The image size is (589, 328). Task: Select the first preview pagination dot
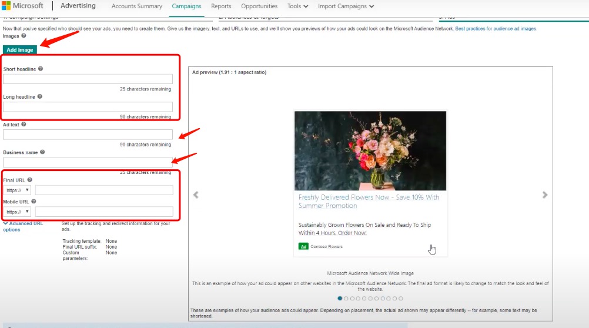(x=340, y=299)
